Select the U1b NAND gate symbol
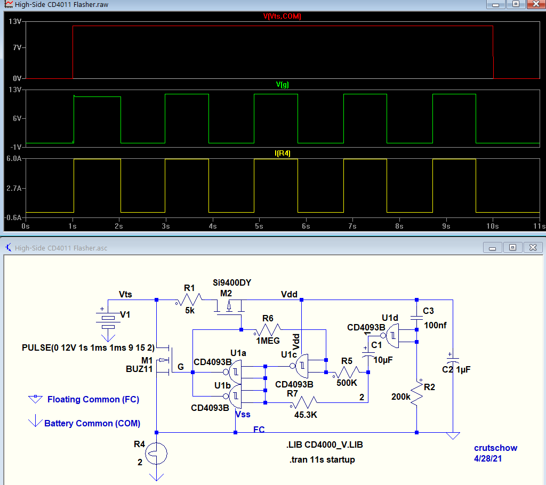The height and width of the screenshot is (485, 546). (232, 396)
